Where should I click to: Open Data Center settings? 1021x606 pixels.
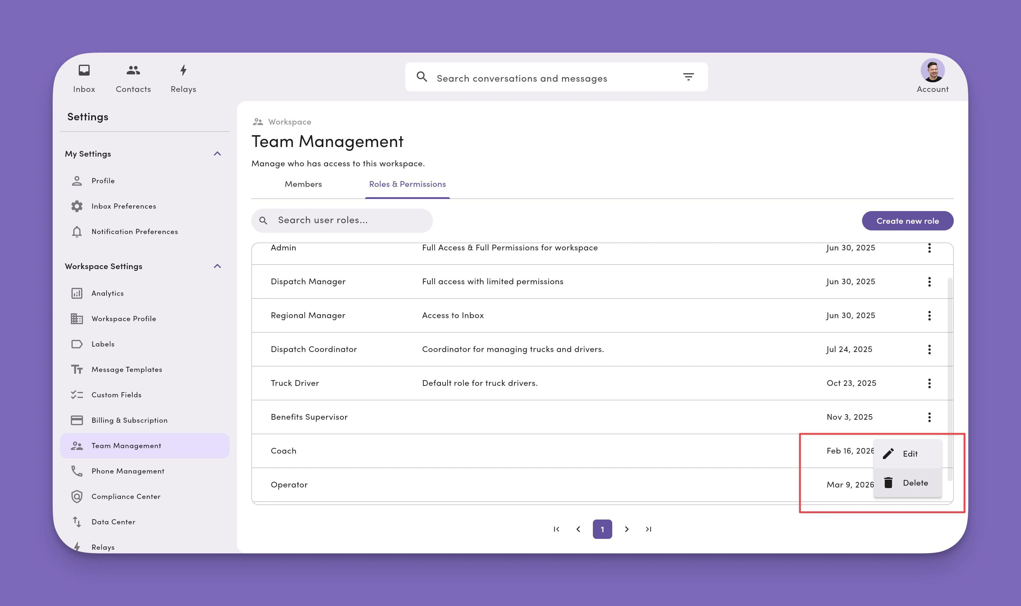[x=145, y=522]
